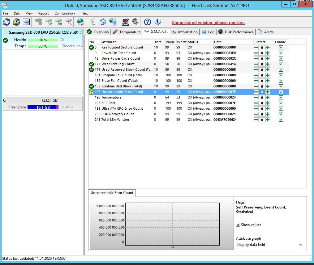Disable Uncorrectable Error Count attribute checkbox

[x=281, y=92]
